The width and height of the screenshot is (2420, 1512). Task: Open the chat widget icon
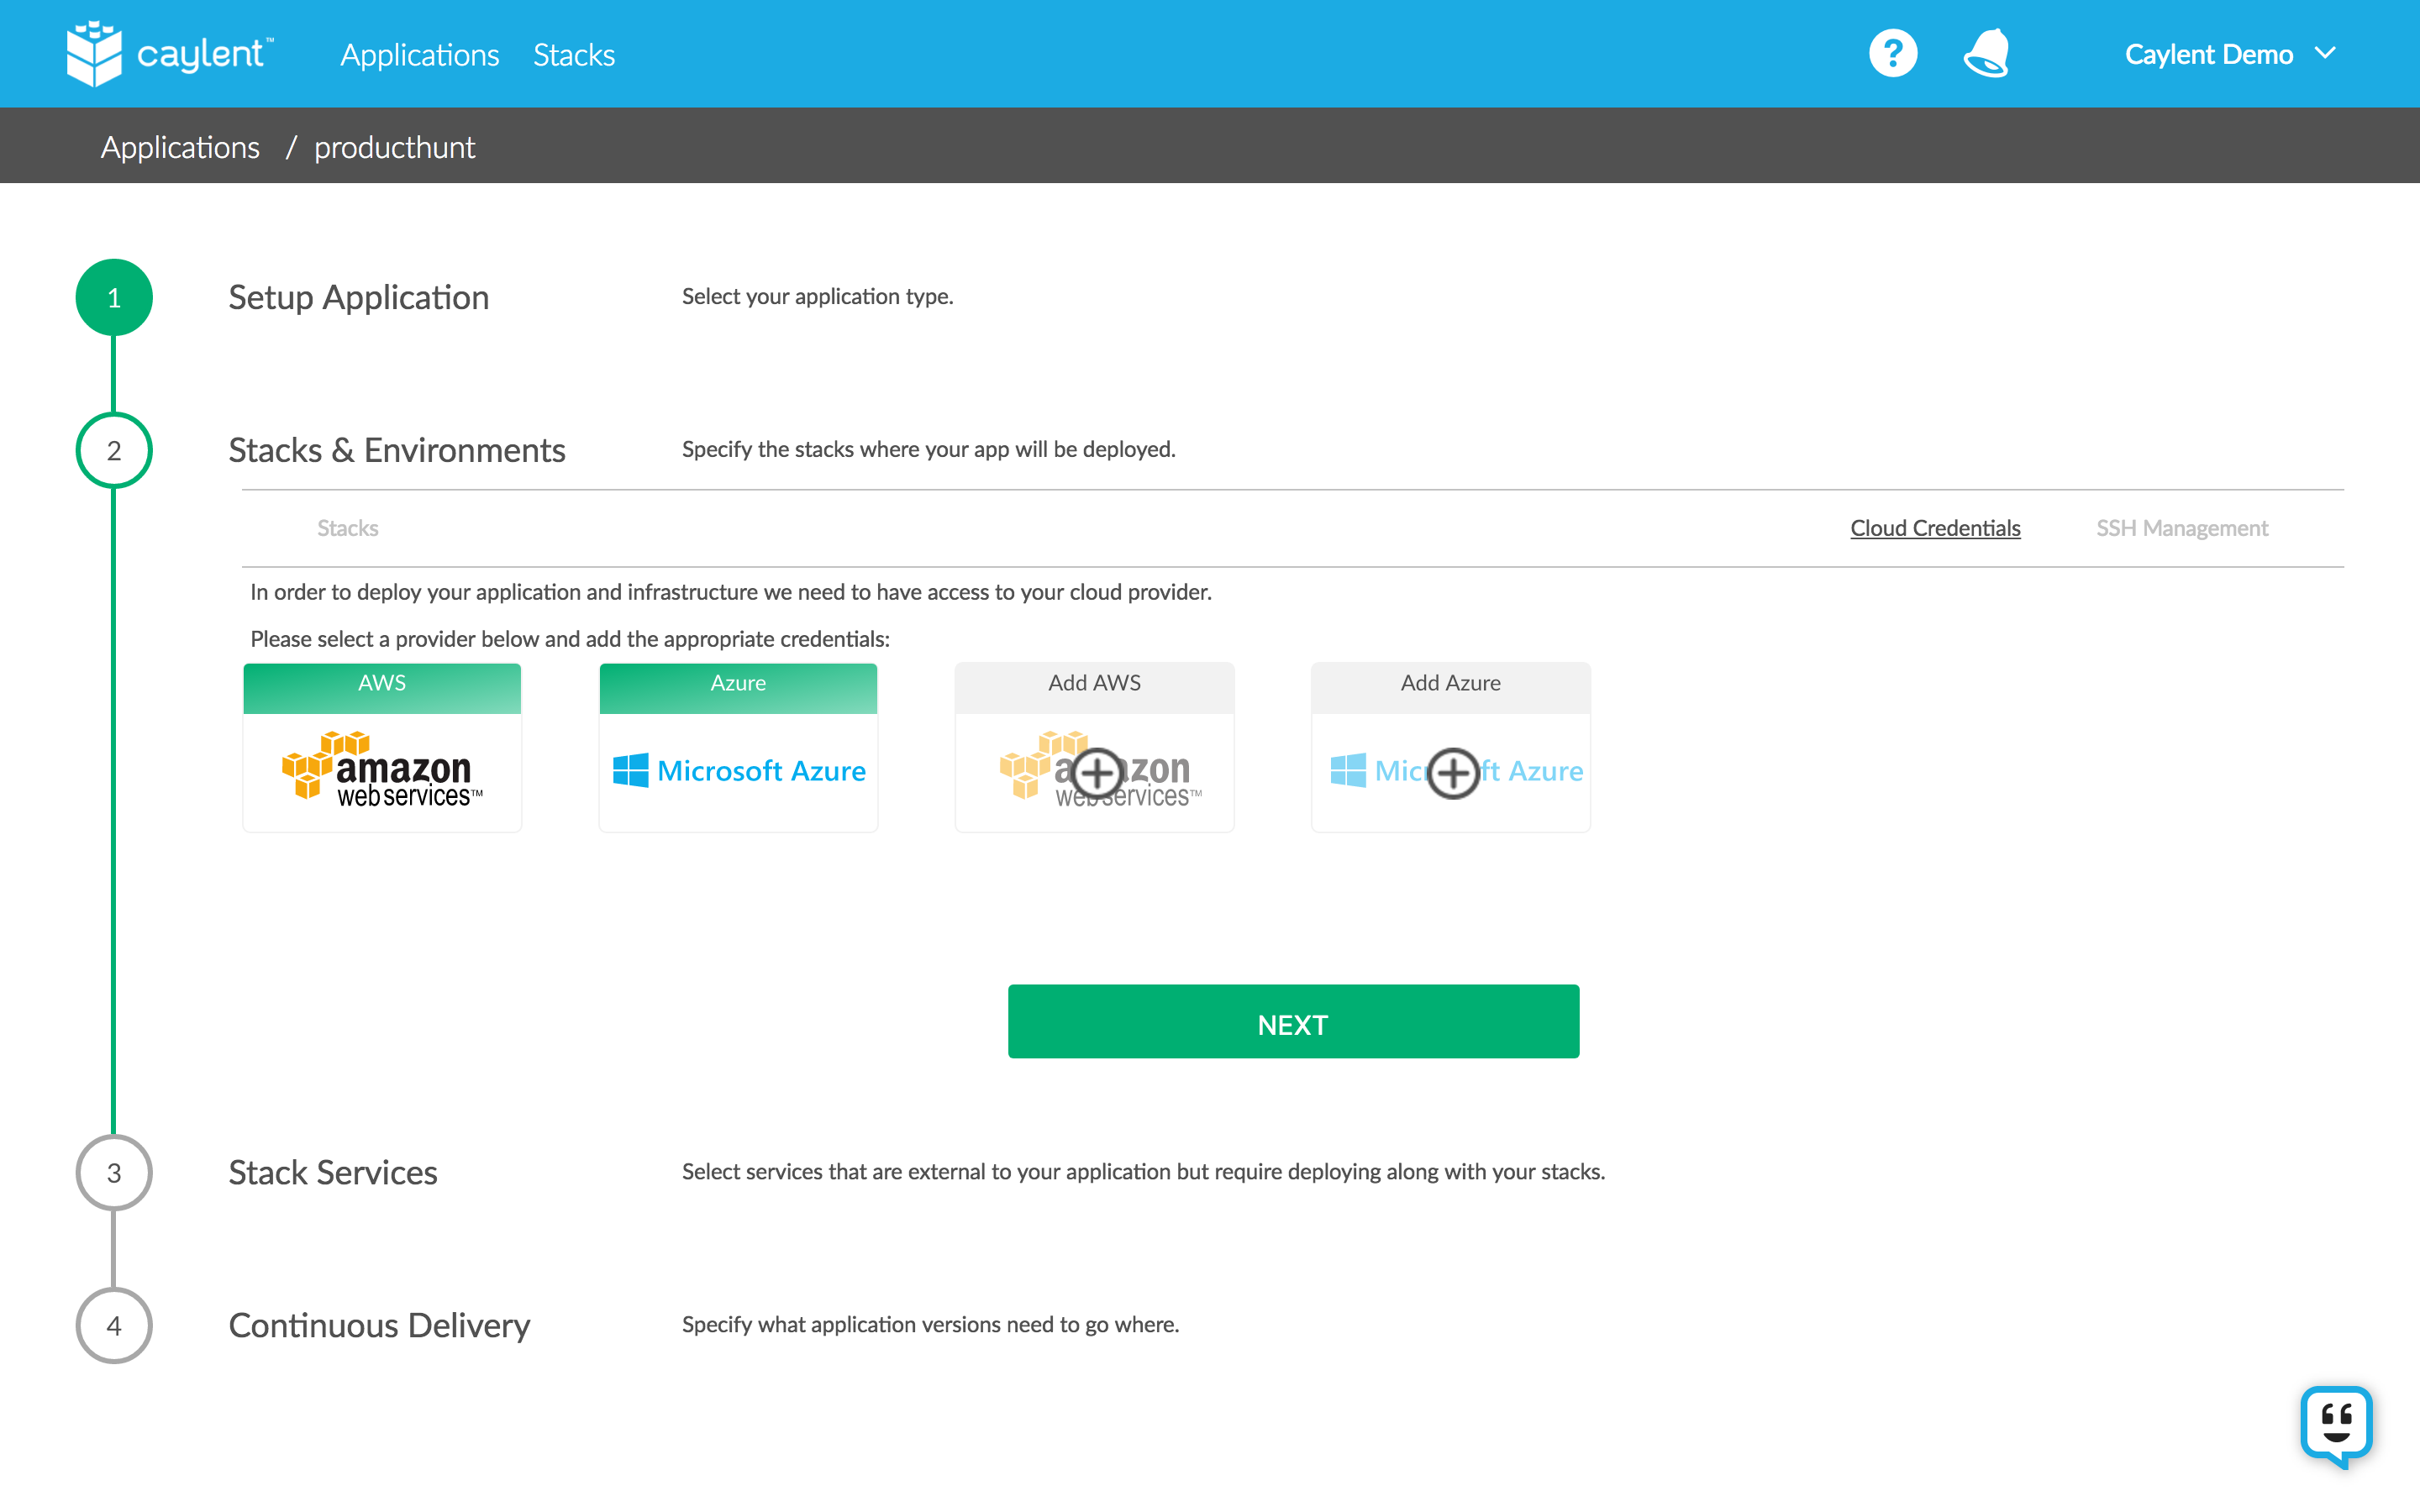click(2336, 1425)
